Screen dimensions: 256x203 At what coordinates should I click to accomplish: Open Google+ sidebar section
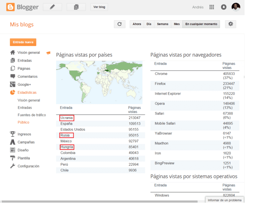(x=24, y=84)
